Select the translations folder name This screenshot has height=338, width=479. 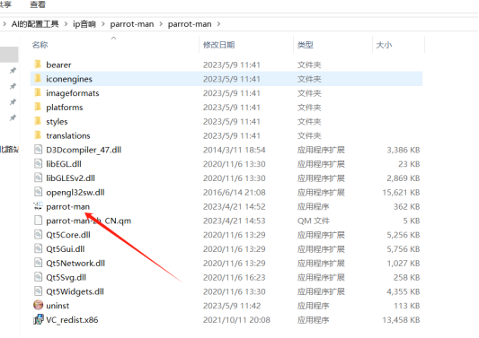[68, 135]
